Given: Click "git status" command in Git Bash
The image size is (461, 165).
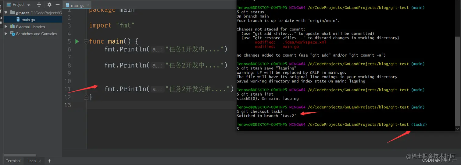Looking at the screenshot, I should coord(252,12).
